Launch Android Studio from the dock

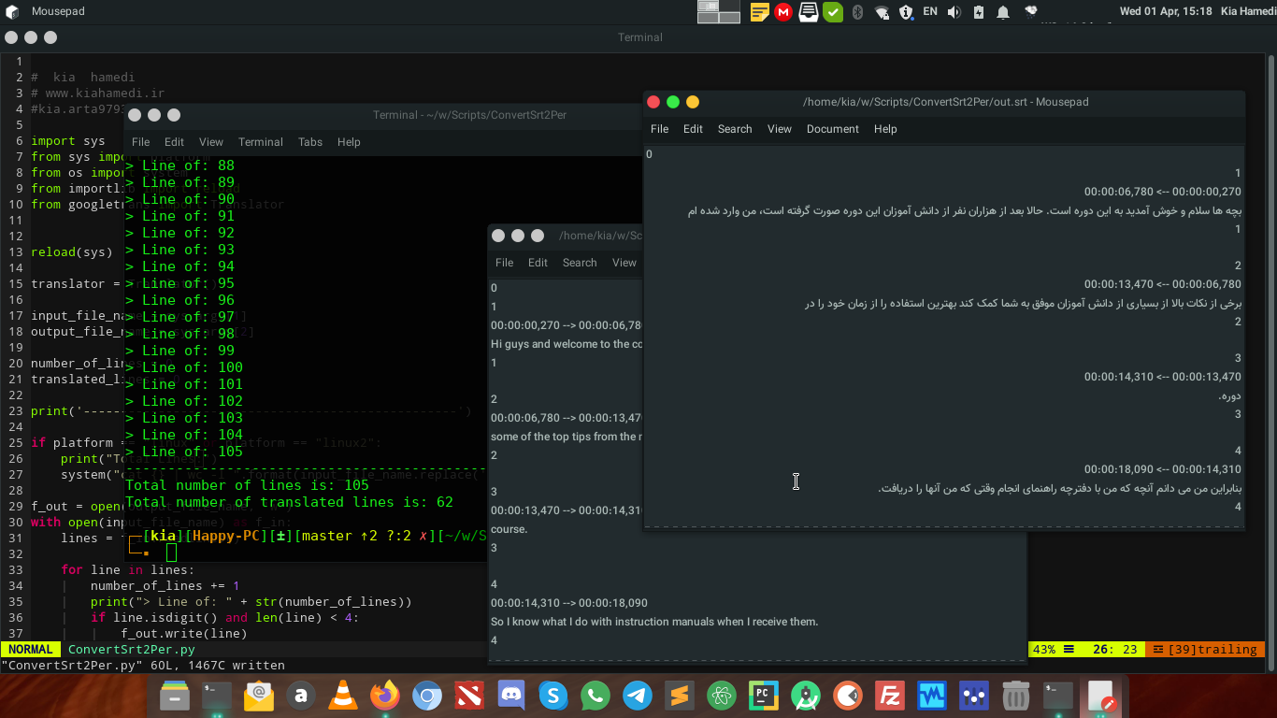(x=806, y=696)
